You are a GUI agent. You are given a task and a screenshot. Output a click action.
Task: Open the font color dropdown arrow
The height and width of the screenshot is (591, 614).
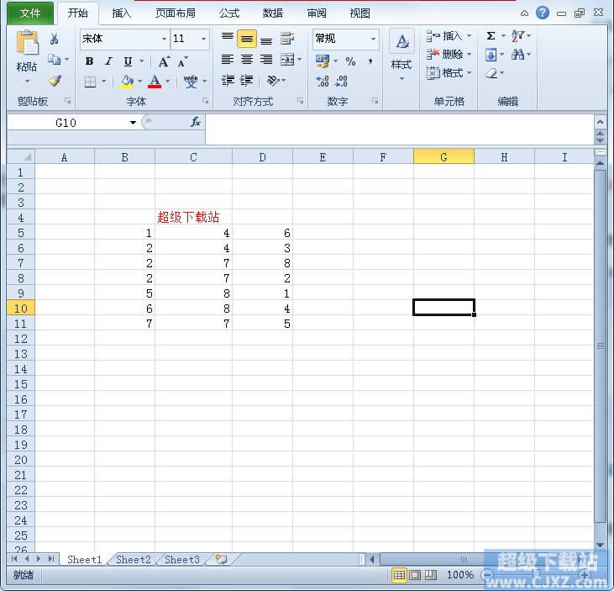[x=168, y=82]
